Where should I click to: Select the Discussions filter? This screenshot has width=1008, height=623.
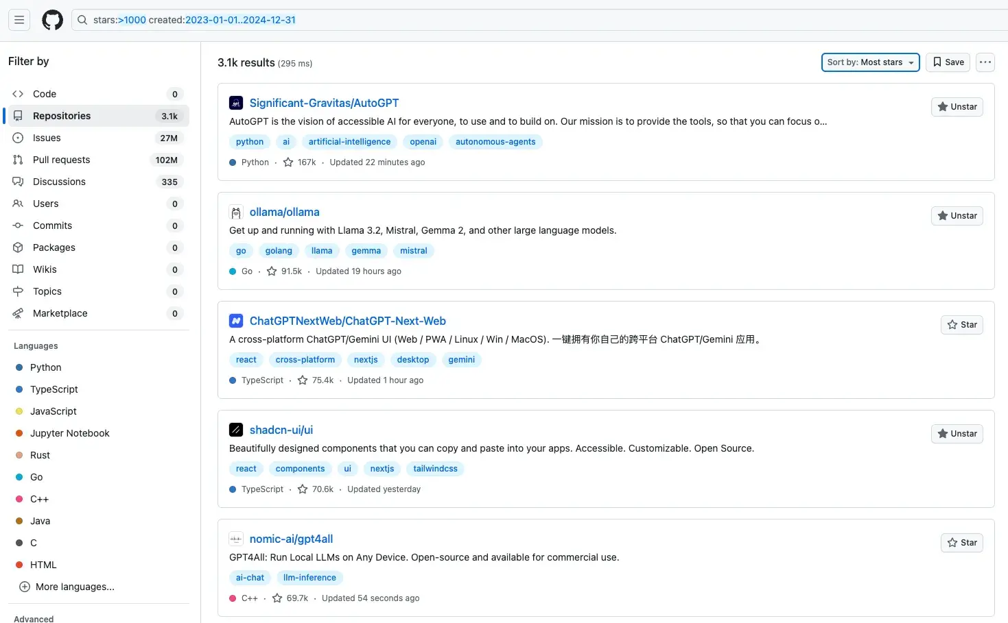(x=97, y=182)
